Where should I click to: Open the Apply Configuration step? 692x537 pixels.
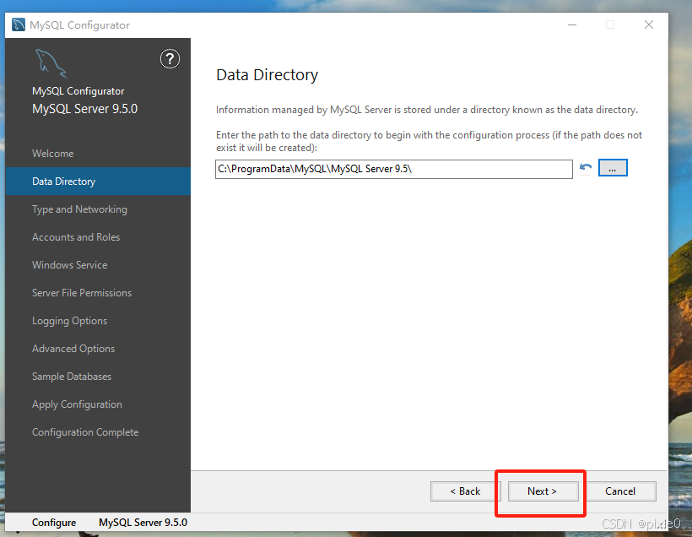click(x=98, y=404)
